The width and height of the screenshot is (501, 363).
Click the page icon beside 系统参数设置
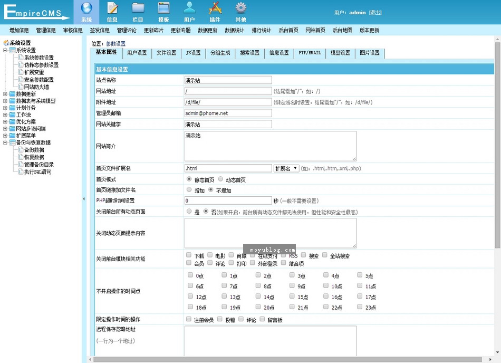click(x=21, y=58)
